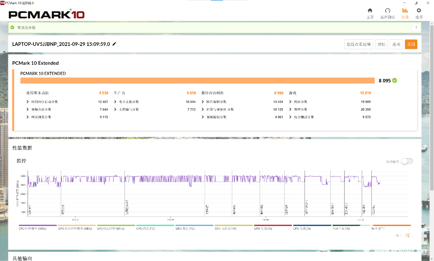Click the green valid-score check icon in banner
Image resolution: width=434 pixels, height=261 pixels.
point(12,28)
